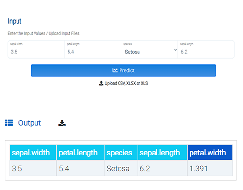Click the upload icon beside Upload CSV
Image resolution: width=243 pixels, height=190 pixels.
pyautogui.click(x=101, y=83)
